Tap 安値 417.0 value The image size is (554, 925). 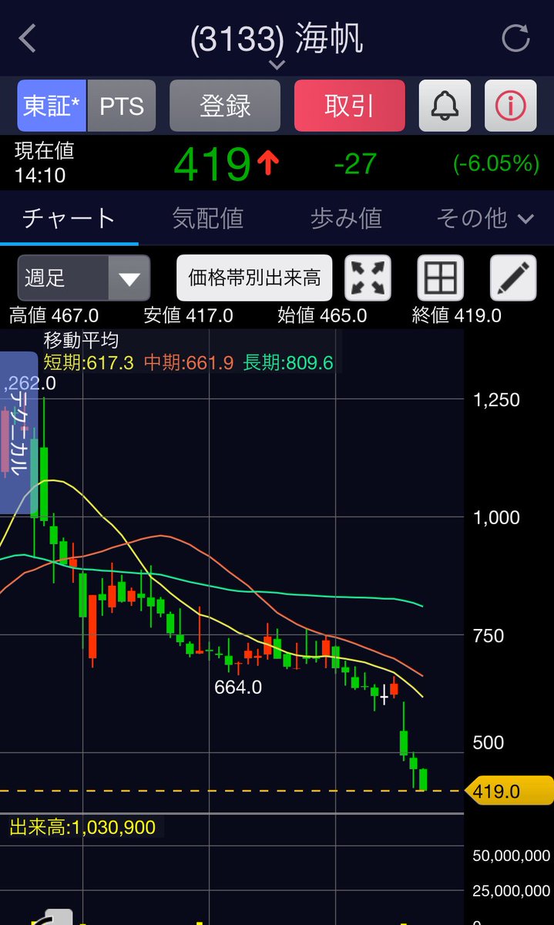click(x=188, y=315)
